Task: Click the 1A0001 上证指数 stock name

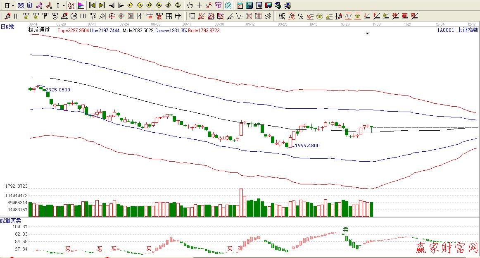Action: click(457, 30)
